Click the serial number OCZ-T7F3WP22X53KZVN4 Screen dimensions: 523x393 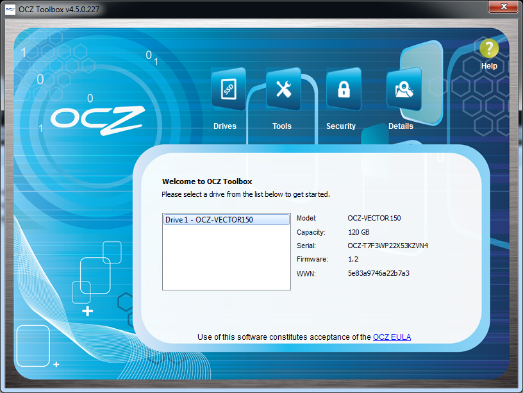pos(388,246)
